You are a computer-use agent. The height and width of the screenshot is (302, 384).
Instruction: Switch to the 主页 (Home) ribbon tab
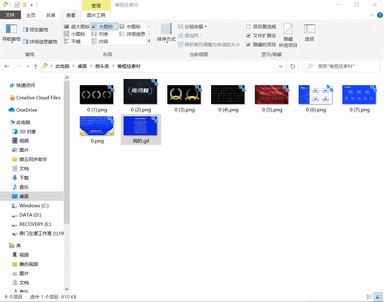[31, 15]
